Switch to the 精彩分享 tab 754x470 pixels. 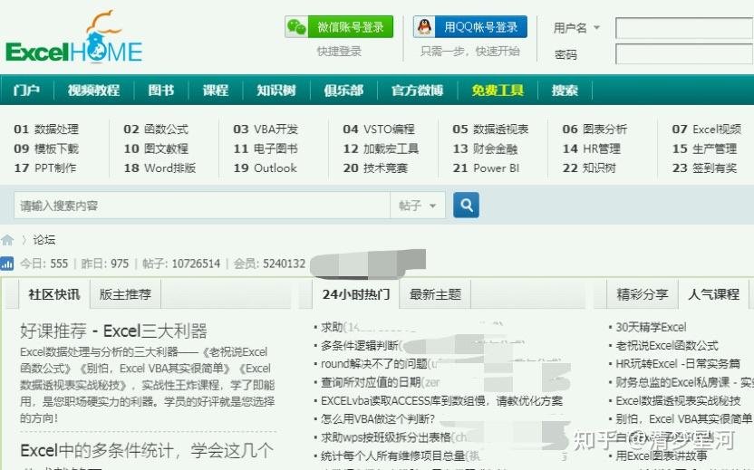click(x=643, y=294)
